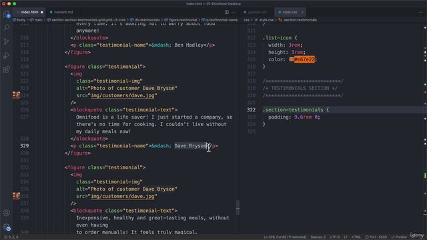Click the errors and warnings status indicator

point(11,237)
